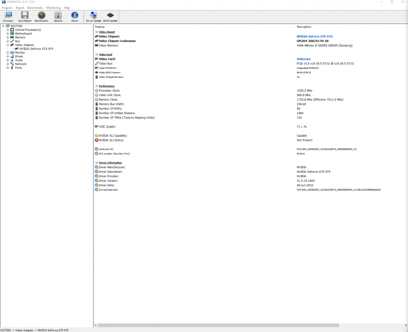Expand the Network node
Screen dimensions: 408x332
8,64
